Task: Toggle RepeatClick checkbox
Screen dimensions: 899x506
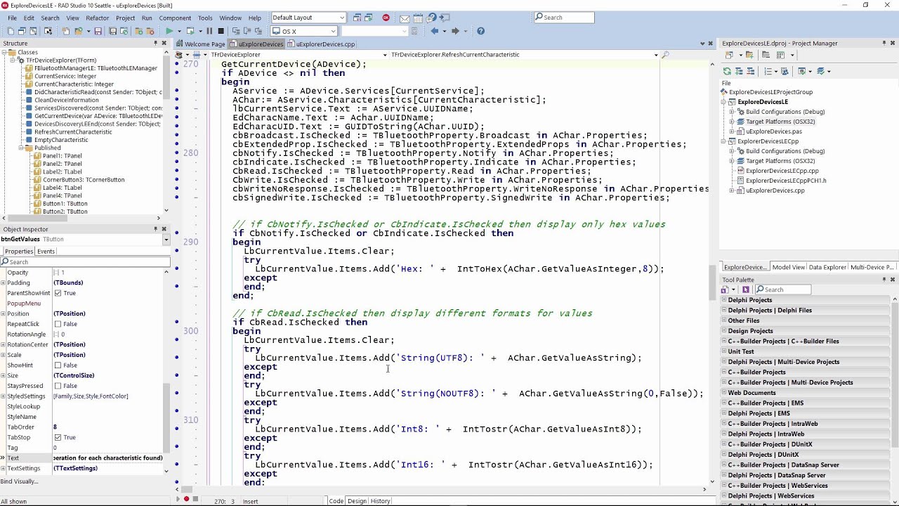Action: click(x=58, y=324)
